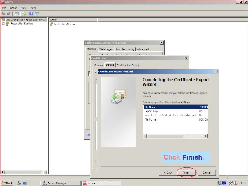This screenshot has height=186, width=248.
Task: Switch to the Certification Path tab
Action: pyautogui.click(x=127, y=65)
